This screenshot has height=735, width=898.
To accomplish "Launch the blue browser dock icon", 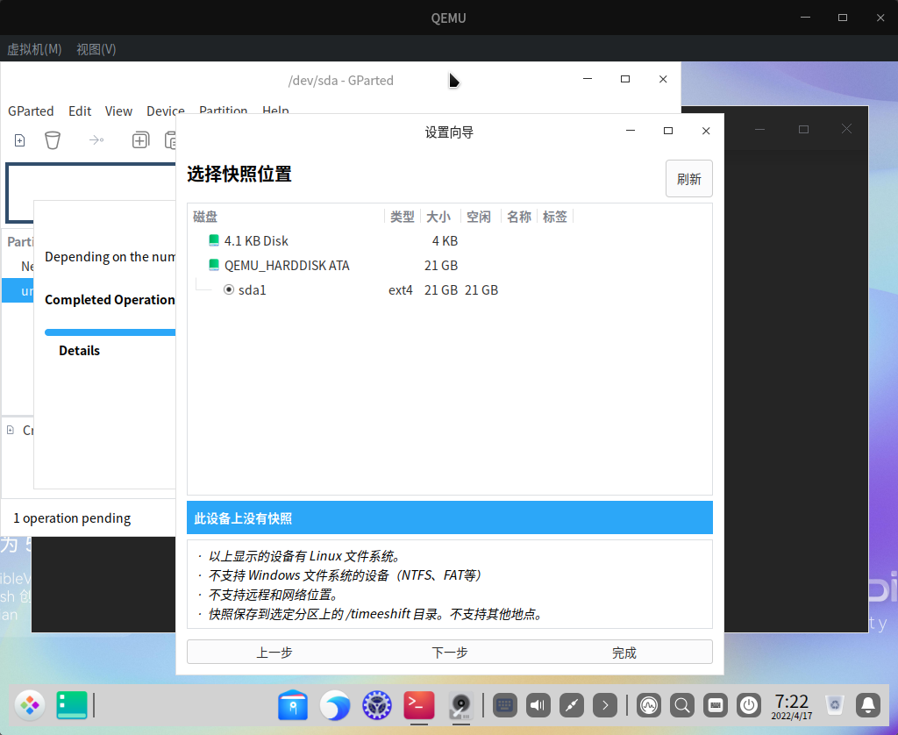I will pos(334,705).
